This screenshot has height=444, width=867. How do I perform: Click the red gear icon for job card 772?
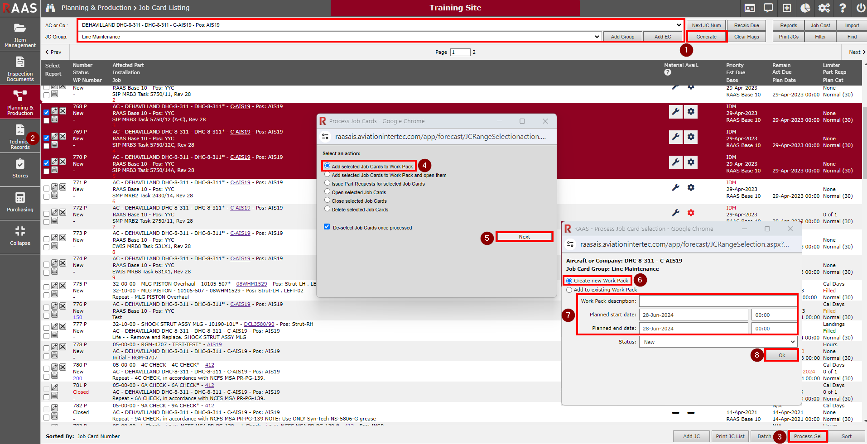[691, 213]
